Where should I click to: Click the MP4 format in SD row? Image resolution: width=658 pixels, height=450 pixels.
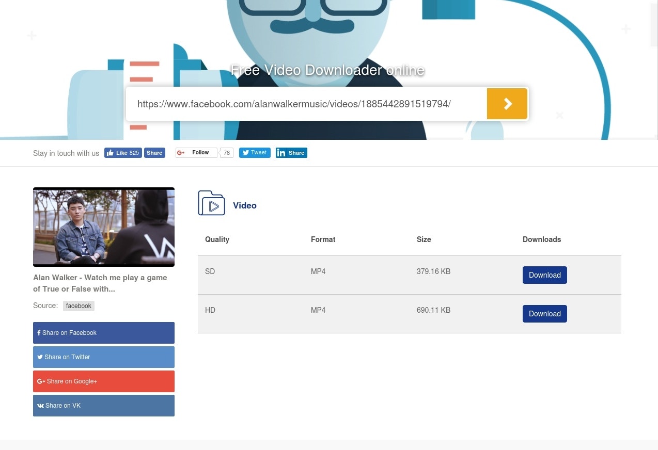318,271
